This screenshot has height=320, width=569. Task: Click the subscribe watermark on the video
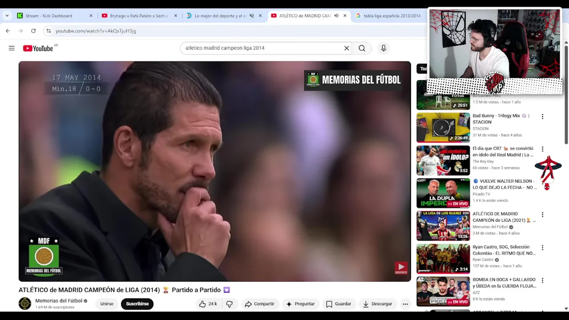[401, 268]
